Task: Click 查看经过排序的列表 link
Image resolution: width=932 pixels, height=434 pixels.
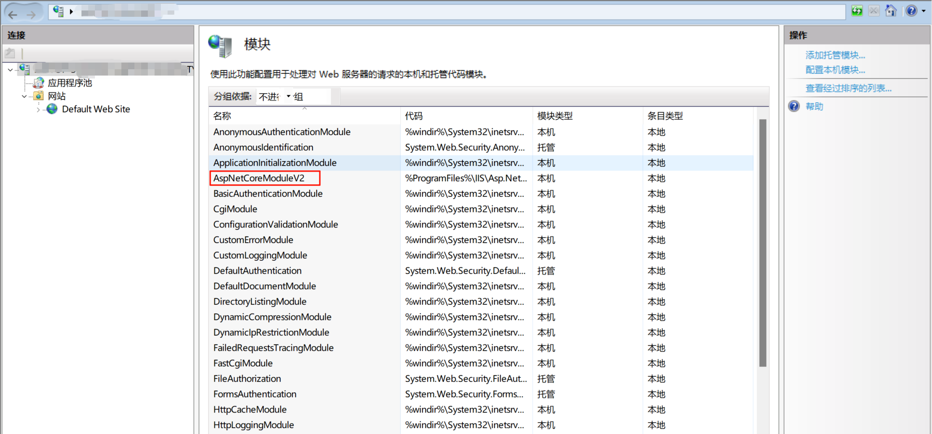Action: (x=848, y=88)
